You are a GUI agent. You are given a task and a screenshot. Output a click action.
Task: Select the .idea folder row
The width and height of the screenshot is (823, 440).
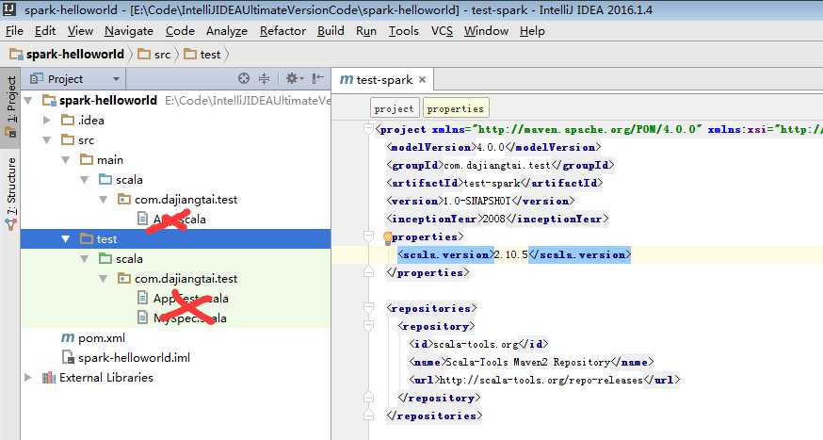click(176, 121)
